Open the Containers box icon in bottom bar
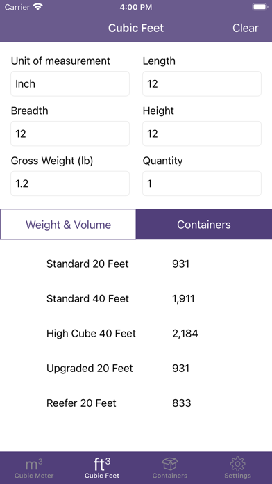The height and width of the screenshot is (484, 272). (x=170, y=464)
